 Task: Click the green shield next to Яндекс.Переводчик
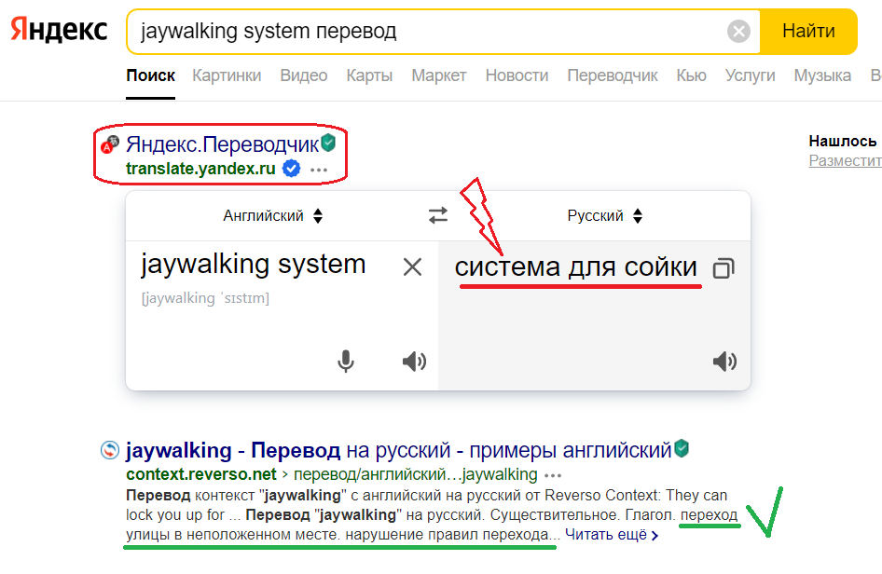point(328,143)
